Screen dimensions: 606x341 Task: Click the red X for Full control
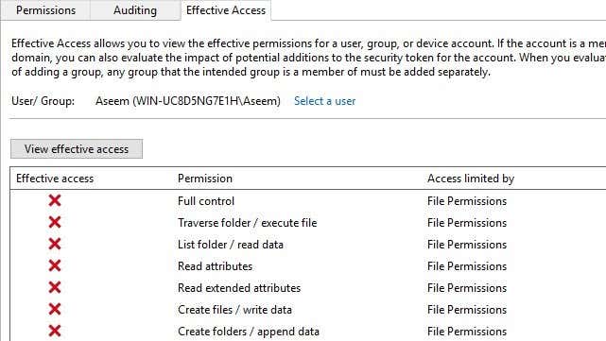point(55,200)
